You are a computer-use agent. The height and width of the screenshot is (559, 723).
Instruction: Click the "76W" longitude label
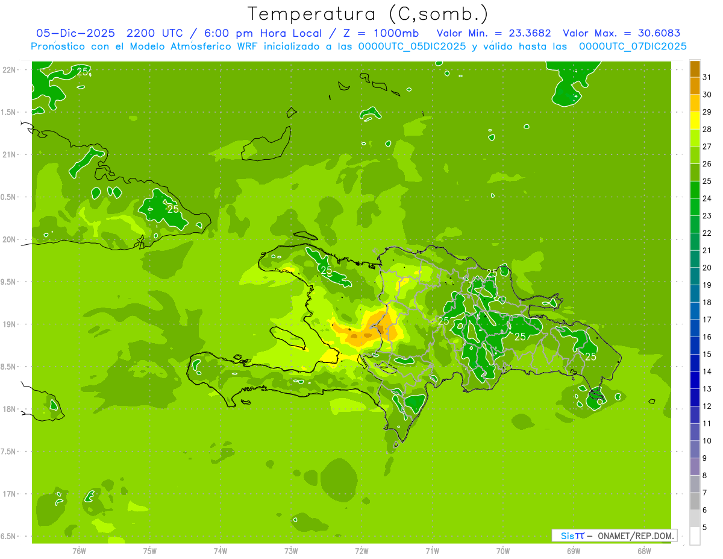pyautogui.click(x=79, y=551)
